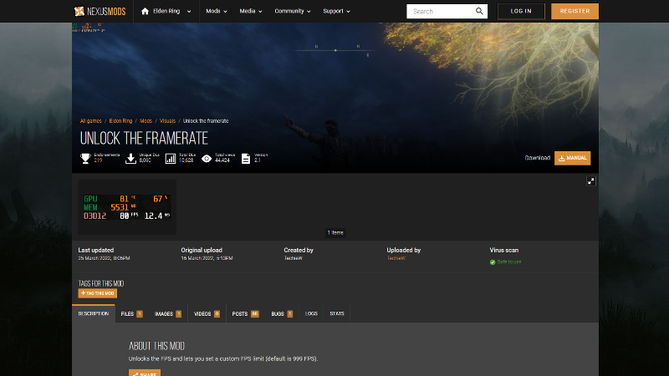The width and height of the screenshot is (669, 376).
Task: Click the Manual download button
Action: pyautogui.click(x=573, y=158)
